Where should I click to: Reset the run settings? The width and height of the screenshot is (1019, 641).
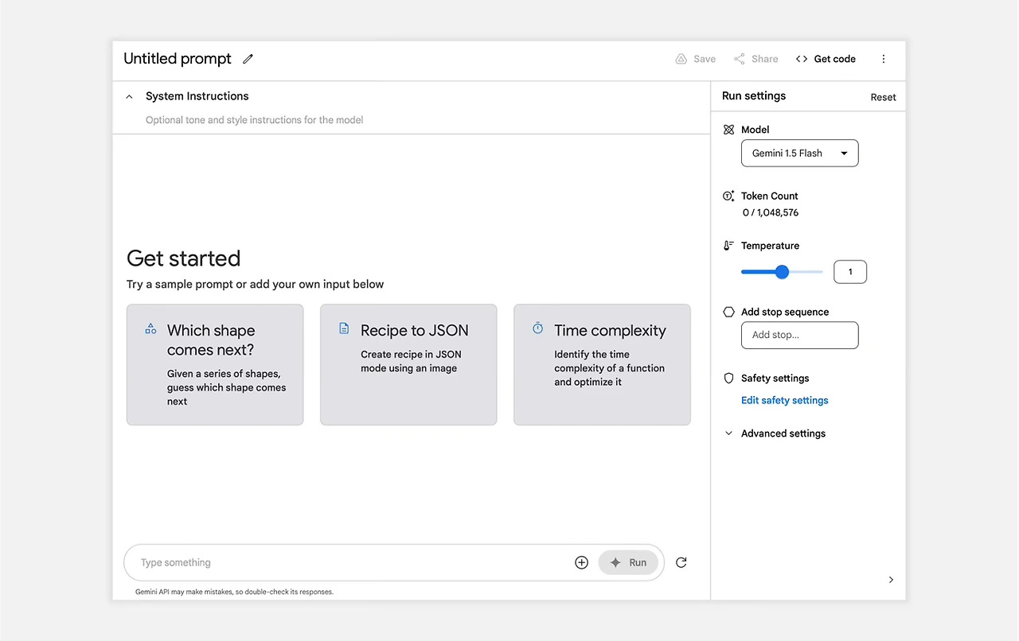(883, 97)
